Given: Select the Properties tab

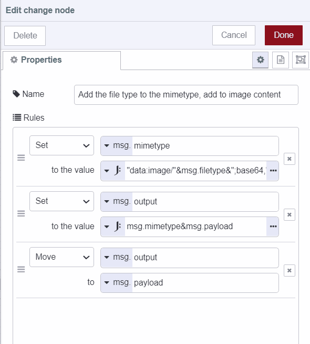Looking at the screenshot, I should click(61, 60).
